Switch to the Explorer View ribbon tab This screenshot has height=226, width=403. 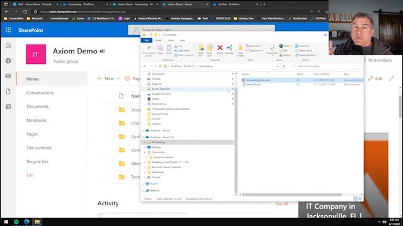(182, 40)
